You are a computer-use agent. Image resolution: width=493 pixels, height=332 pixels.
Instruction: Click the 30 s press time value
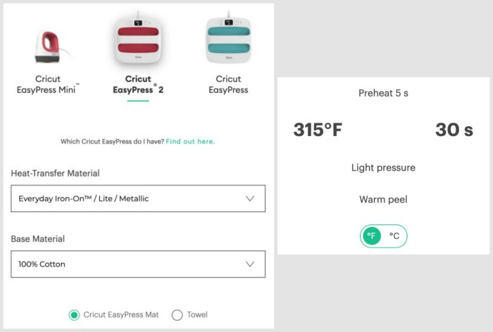click(x=454, y=130)
